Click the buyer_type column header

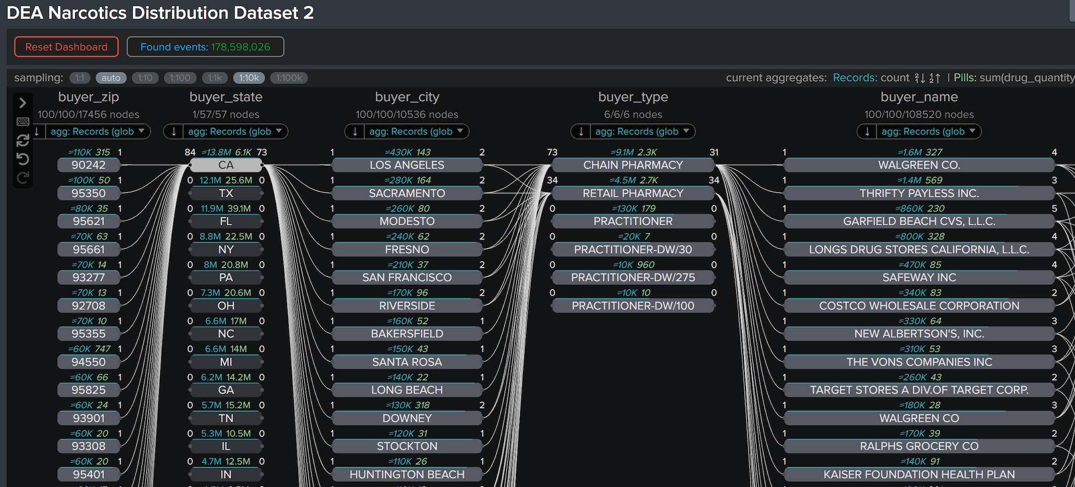pos(633,97)
